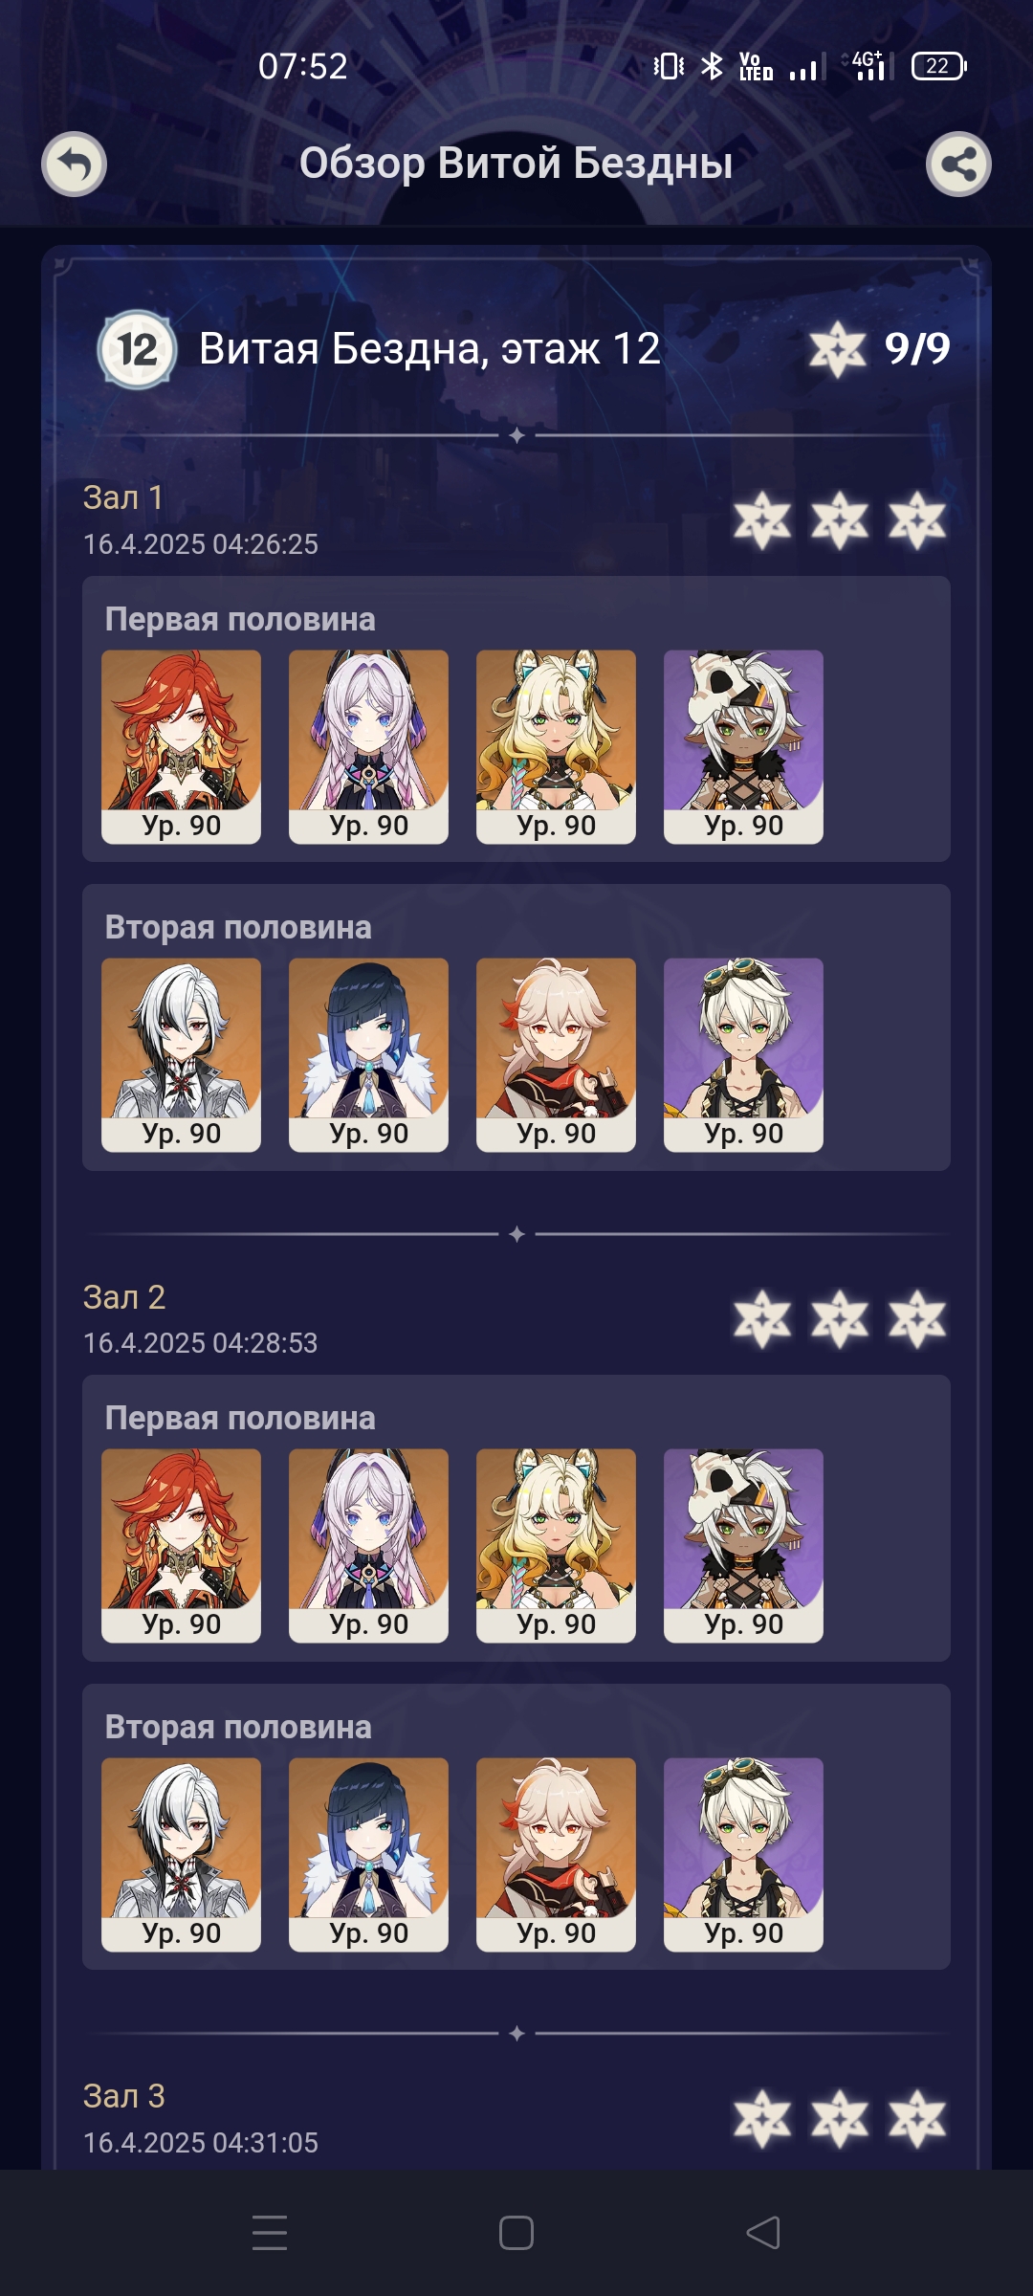The image size is (1033, 2296).
Task: Tap the Android back triangle button
Action: click(x=763, y=2233)
